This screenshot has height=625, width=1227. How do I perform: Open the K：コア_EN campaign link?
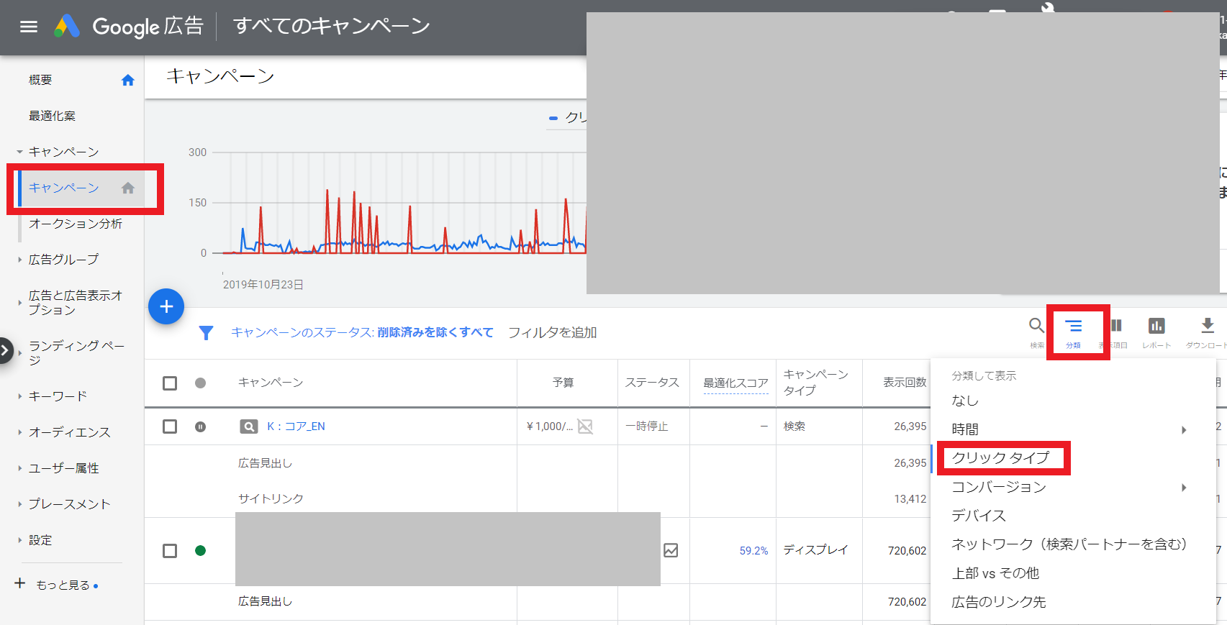tap(296, 426)
